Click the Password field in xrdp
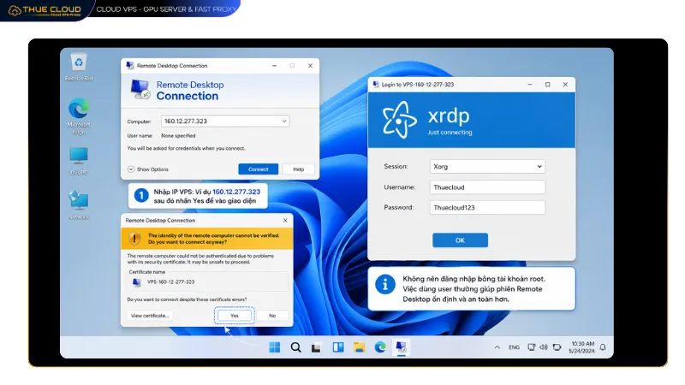This screenshot has height=385, width=685. click(x=487, y=207)
